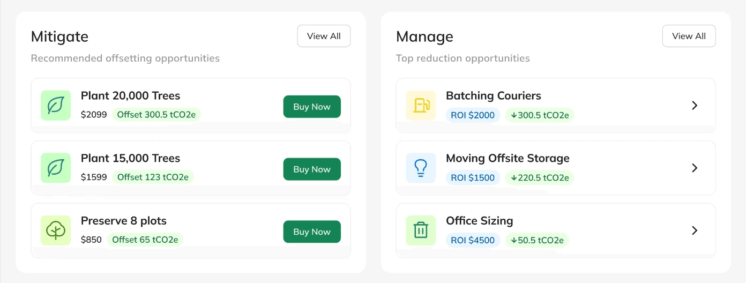The image size is (746, 283).
Task: Click the Office Sizing heading
Action: (479, 221)
